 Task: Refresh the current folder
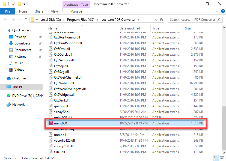tap(162, 20)
